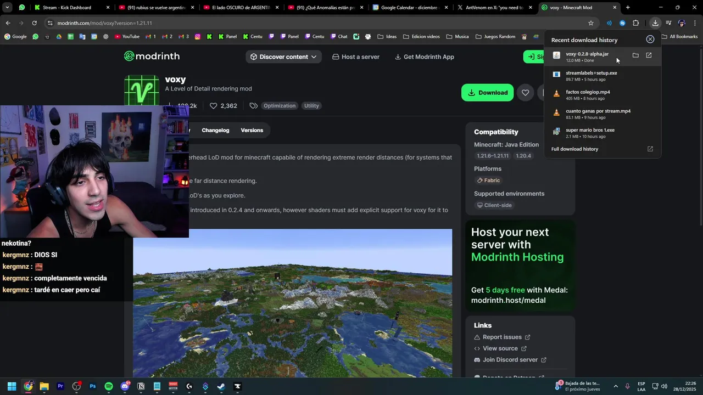
Task: Switch to the Changelog tab
Action: click(215, 130)
